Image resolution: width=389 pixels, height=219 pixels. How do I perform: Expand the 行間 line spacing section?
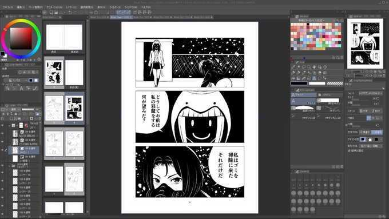click(x=347, y=125)
